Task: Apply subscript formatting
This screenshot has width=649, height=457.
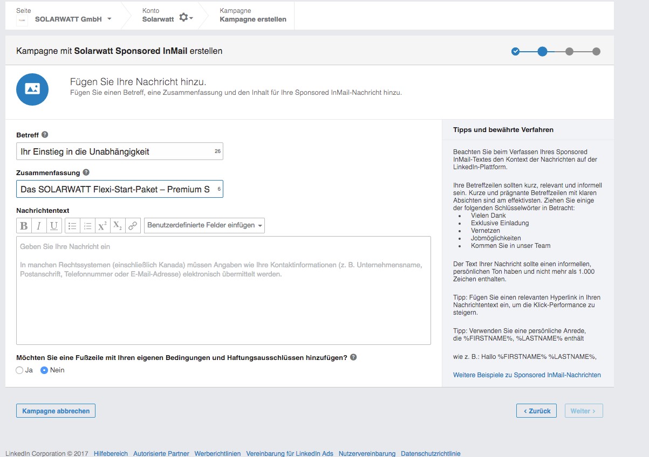Action: [x=118, y=226]
